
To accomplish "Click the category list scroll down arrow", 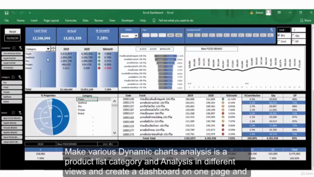I will coord(114,133).
